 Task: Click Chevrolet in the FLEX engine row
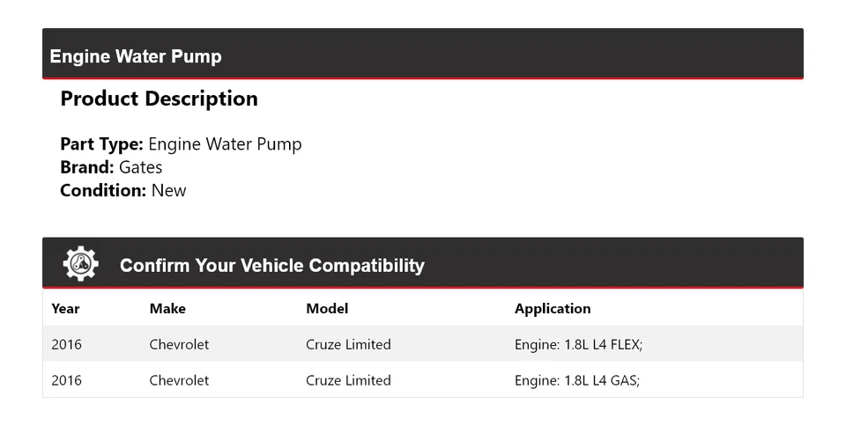(179, 344)
